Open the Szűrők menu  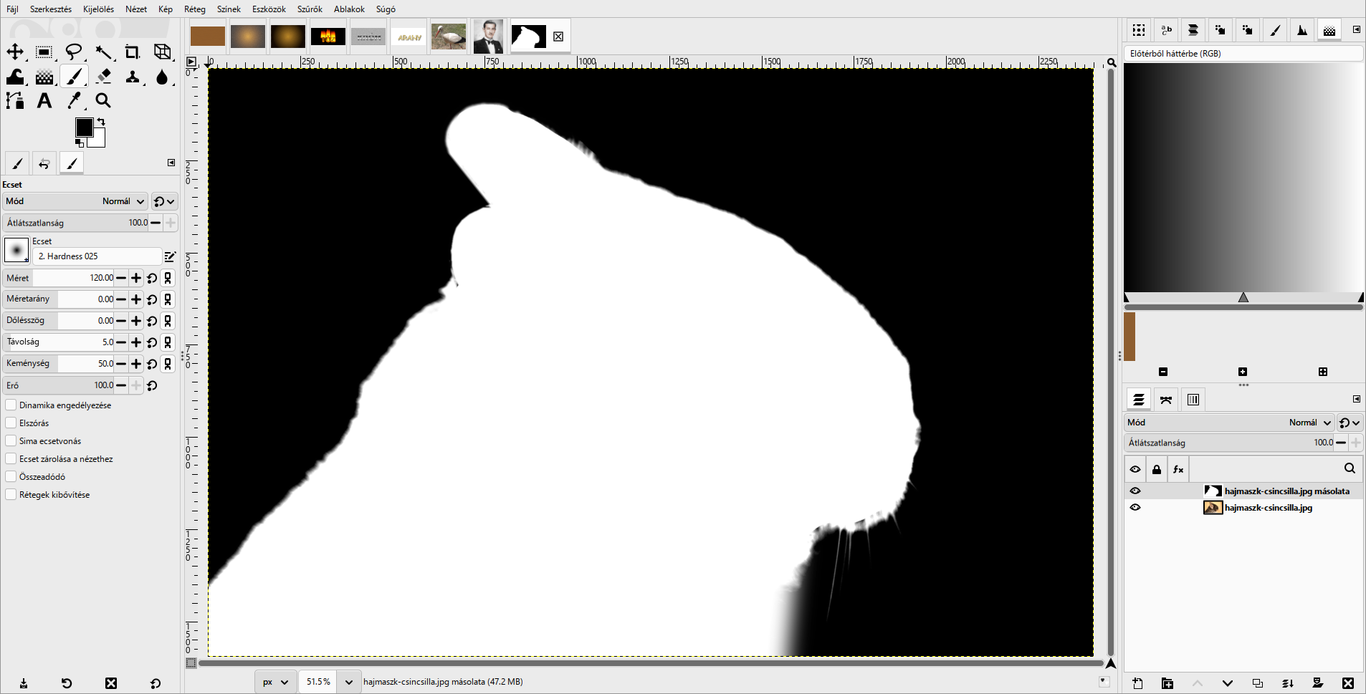click(310, 9)
